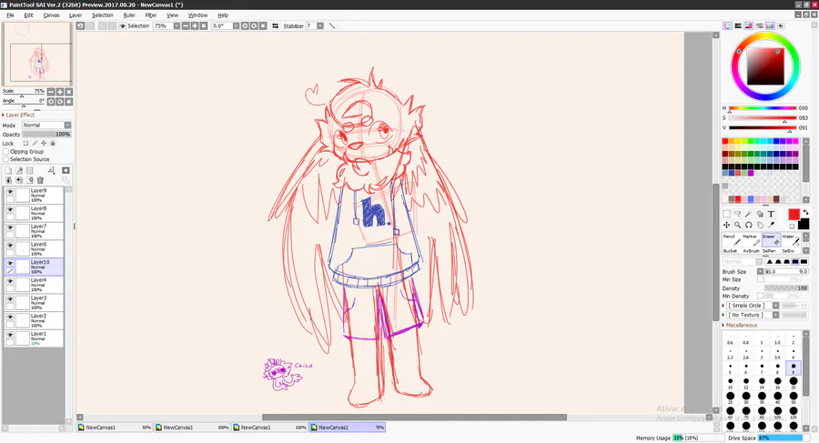
Task: Open Simple Circle brush shape dropdown
Action: tap(775, 306)
